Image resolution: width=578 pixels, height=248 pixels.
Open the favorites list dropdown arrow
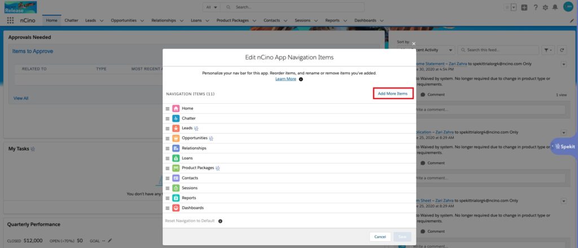click(514, 7)
